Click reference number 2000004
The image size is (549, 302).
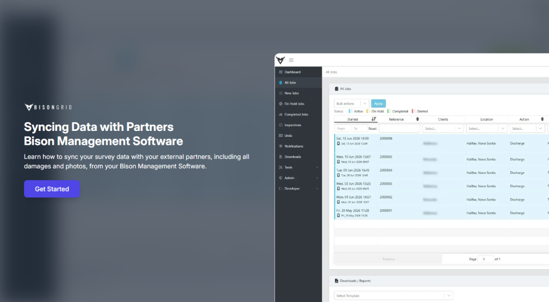pos(386,170)
